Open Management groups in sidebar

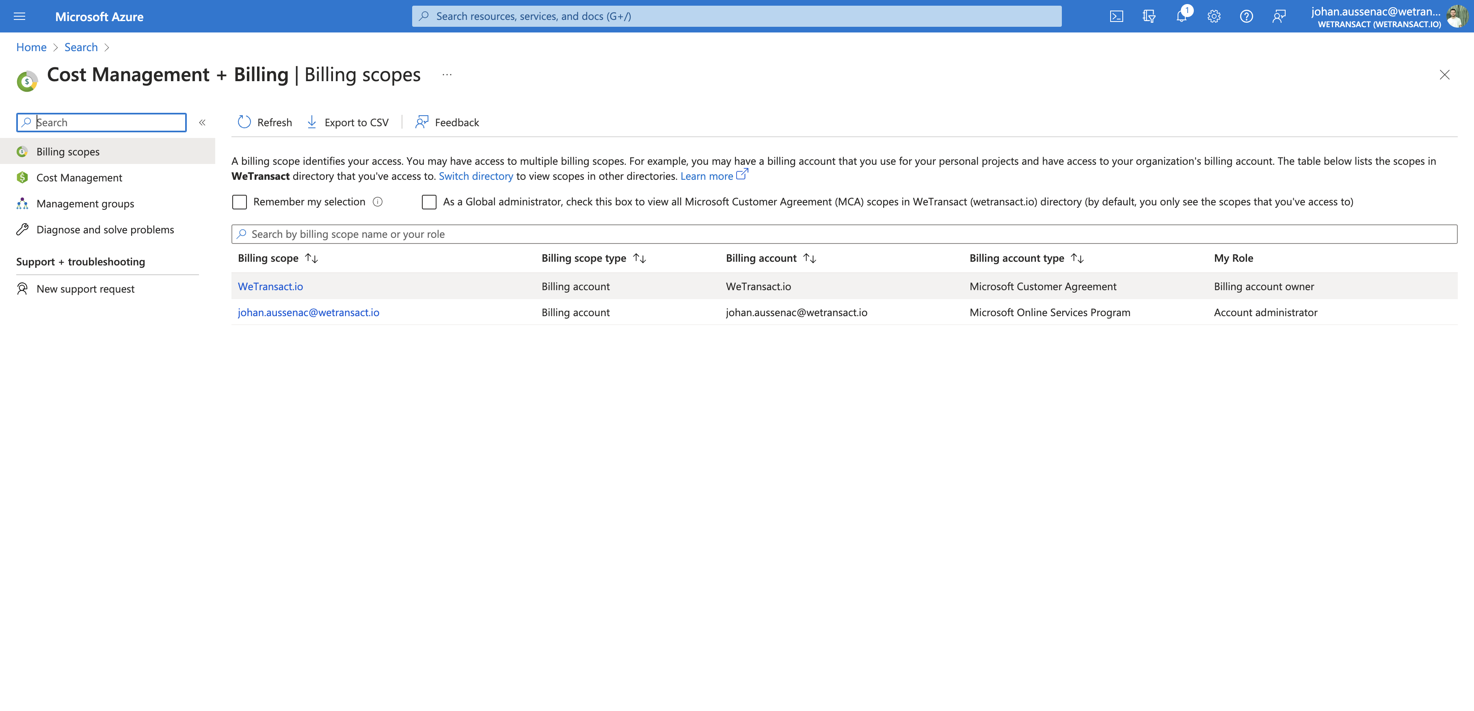click(108, 204)
